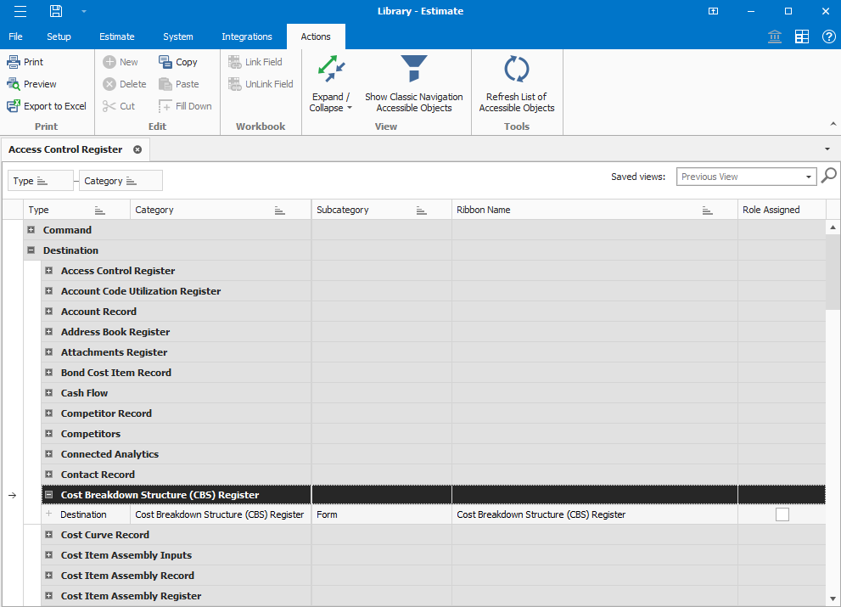This screenshot has width=841, height=607.
Task: Open the Estimate ribbon tab
Action: coord(116,37)
